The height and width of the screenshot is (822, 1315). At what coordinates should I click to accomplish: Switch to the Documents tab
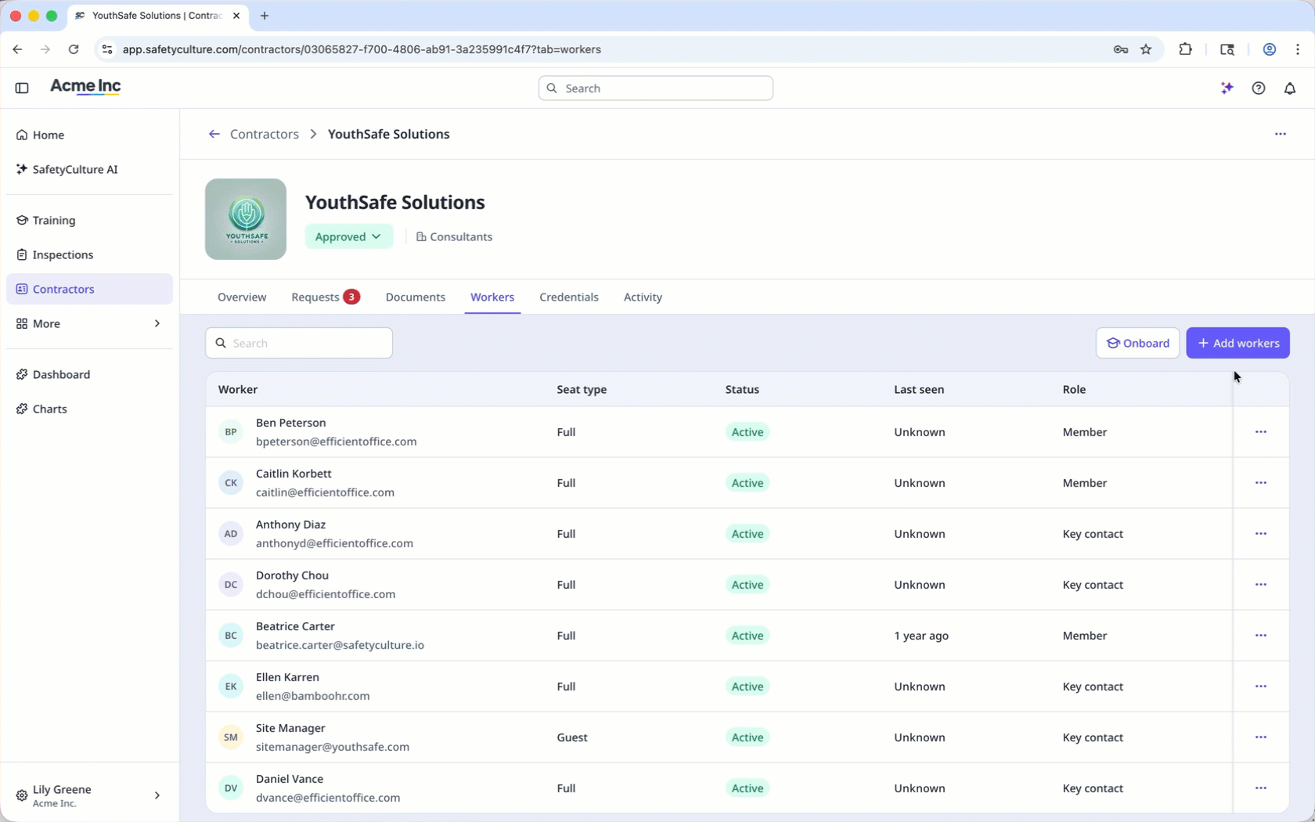416,297
